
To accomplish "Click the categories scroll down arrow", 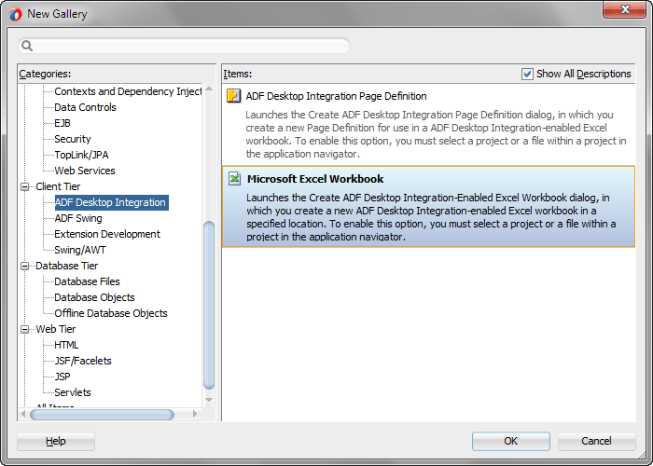I will pos(209,400).
